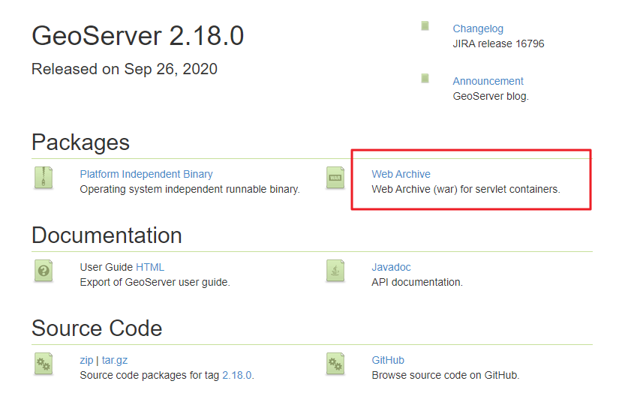
Task: Click 'Source code packages for tag' text
Action: (x=149, y=375)
